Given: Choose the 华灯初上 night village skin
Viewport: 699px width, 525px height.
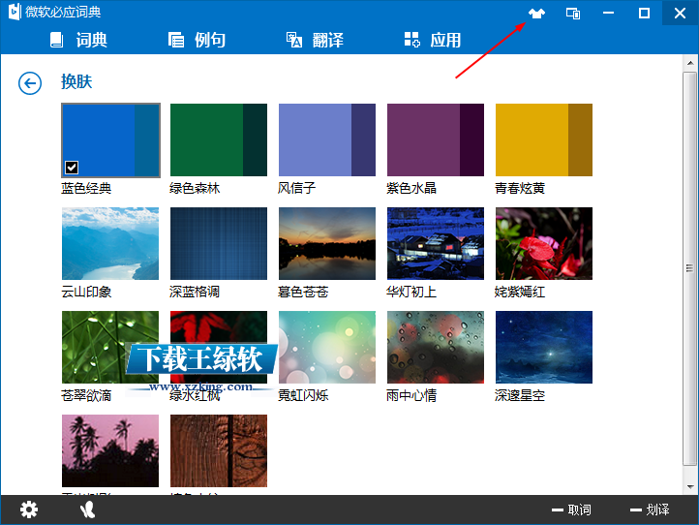Looking at the screenshot, I should pos(436,243).
